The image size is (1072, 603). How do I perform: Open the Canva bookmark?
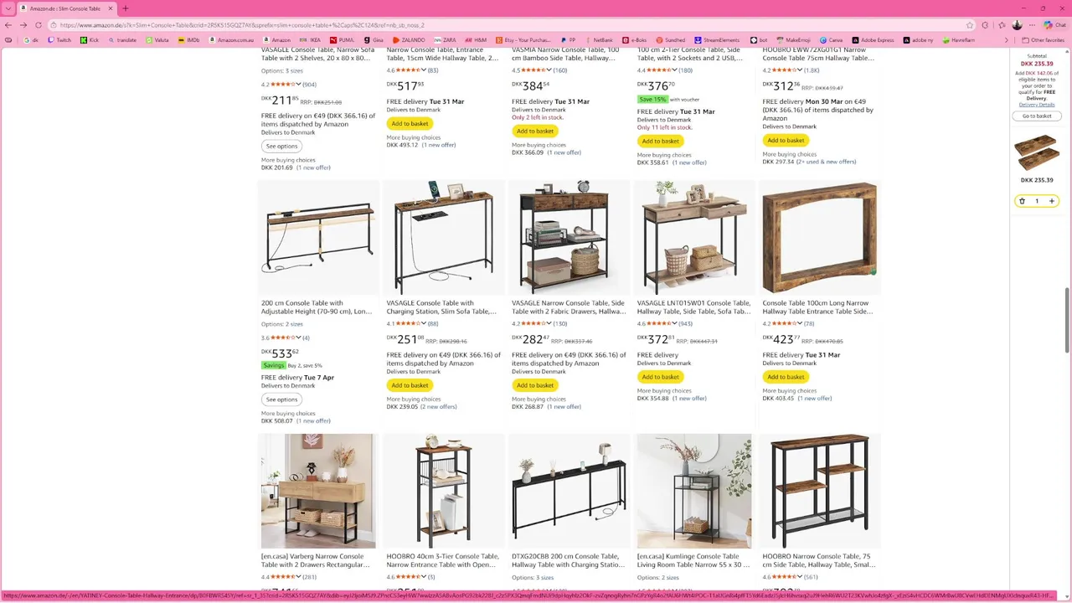tap(831, 39)
